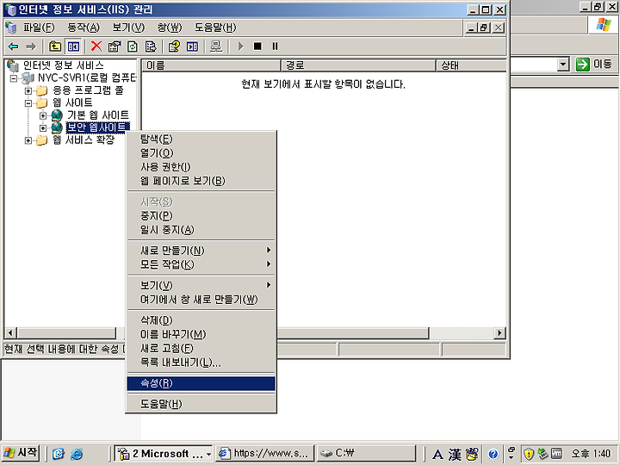The image size is (620, 465).
Task: Choose 도움말(H) in the context menu
Action: click(201, 404)
